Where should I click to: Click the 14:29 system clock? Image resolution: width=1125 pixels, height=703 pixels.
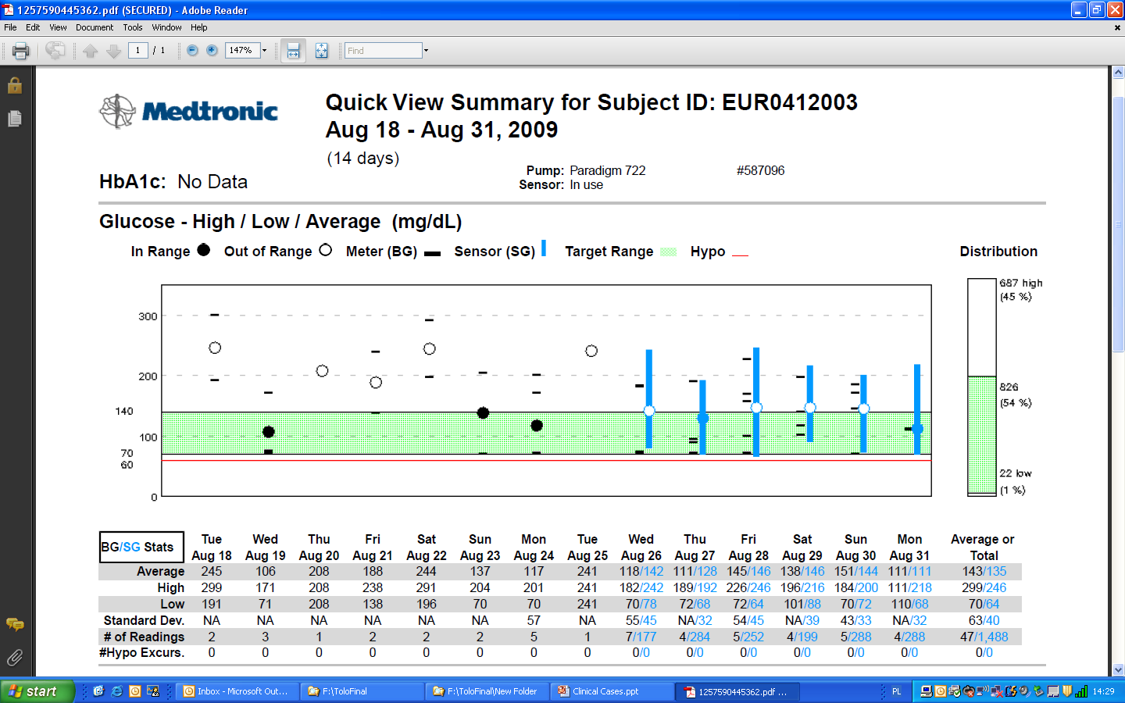[1103, 691]
